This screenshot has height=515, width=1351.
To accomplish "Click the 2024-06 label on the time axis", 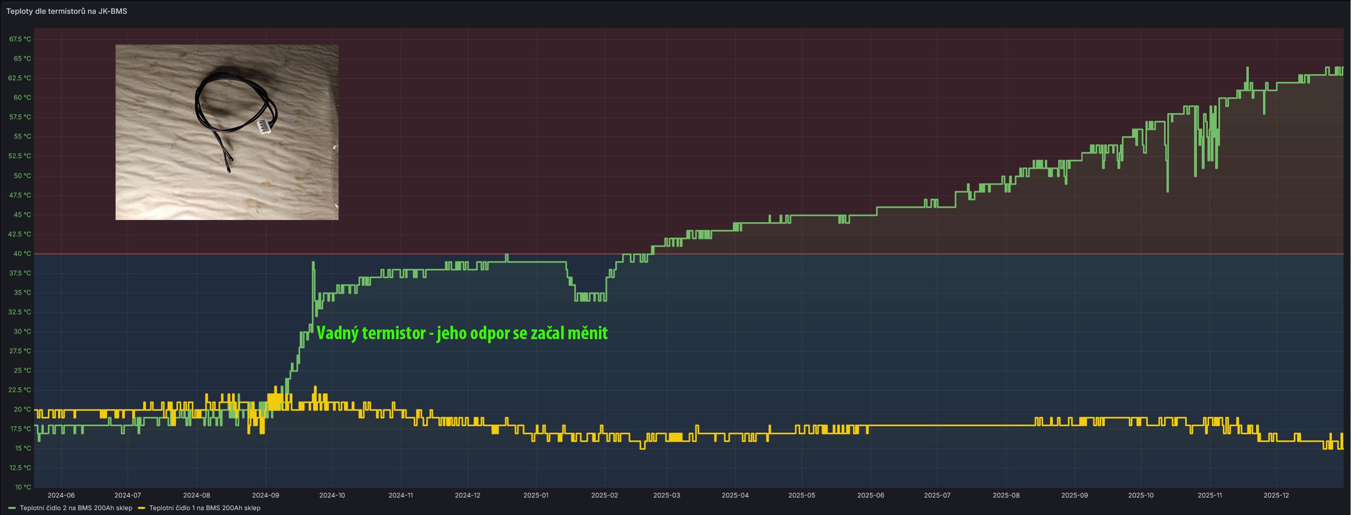I will coord(61,495).
